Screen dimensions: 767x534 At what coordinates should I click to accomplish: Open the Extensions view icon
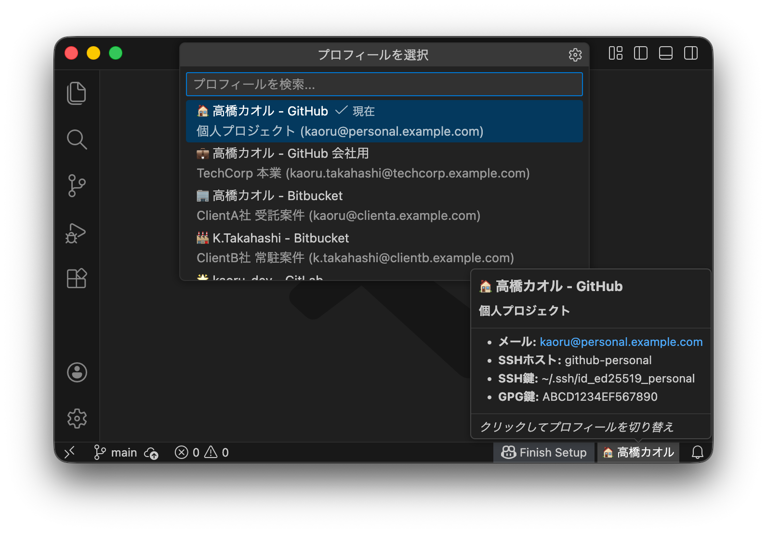(77, 278)
